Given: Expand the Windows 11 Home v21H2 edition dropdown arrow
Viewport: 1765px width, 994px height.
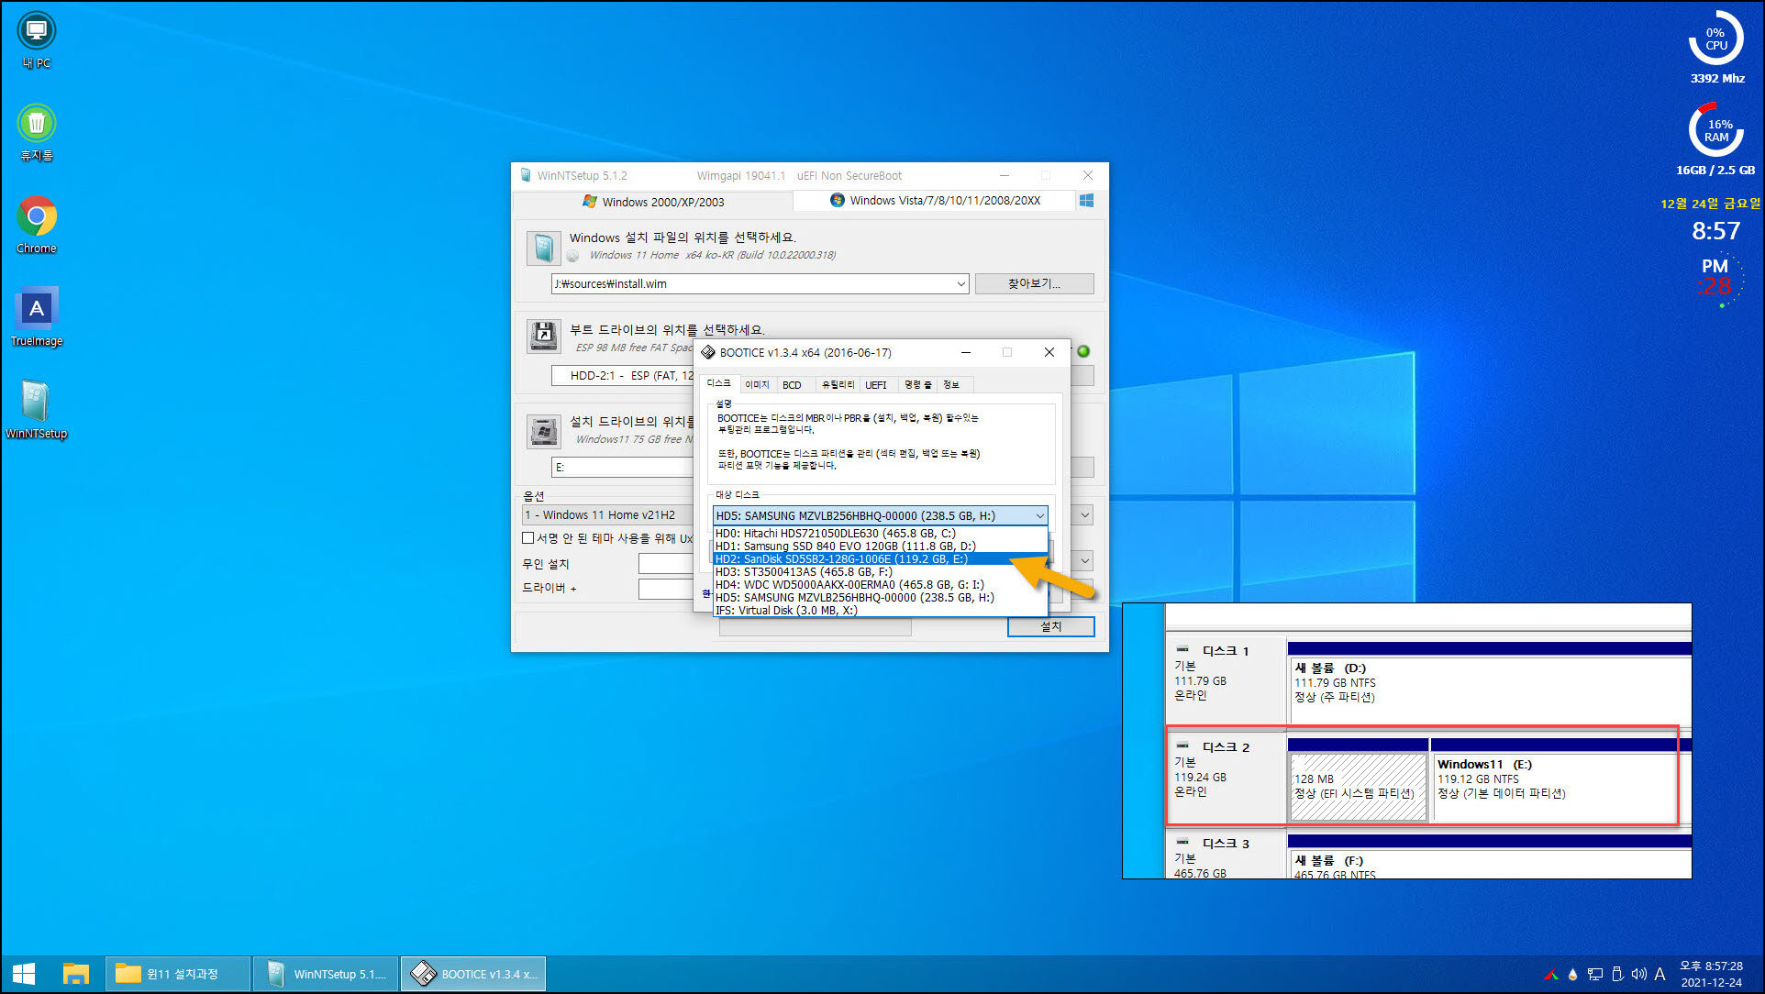Looking at the screenshot, I should pyautogui.click(x=1084, y=515).
